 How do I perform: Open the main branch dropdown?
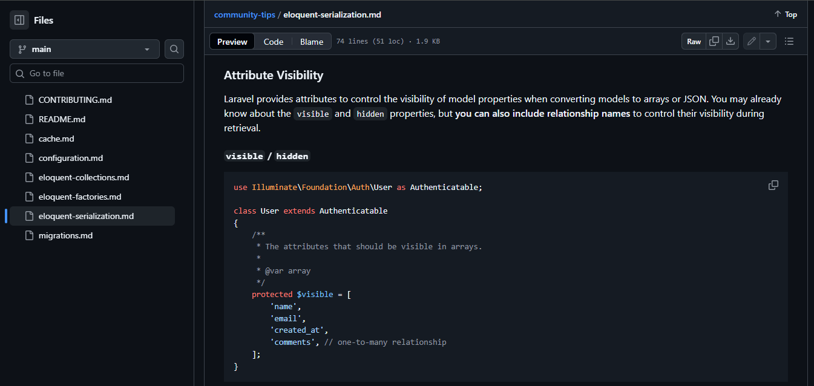tap(85, 49)
